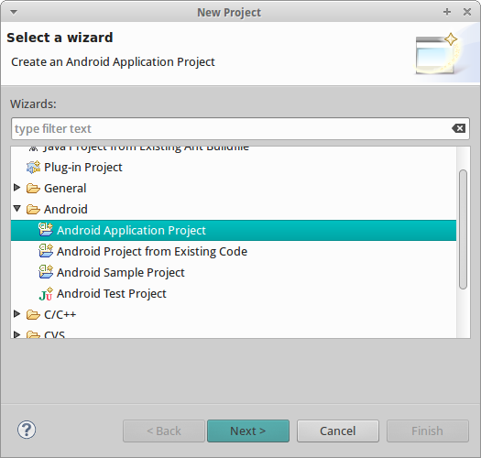Expand the General category arrow
This screenshot has width=481, height=458.
(17, 188)
